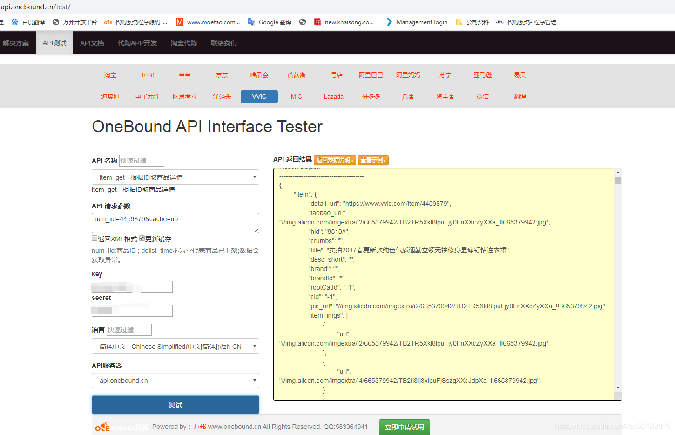The height and width of the screenshot is (435, 675).
Task: Open the 代购APP开发 nav item
Action: click(x=137, y=43)
